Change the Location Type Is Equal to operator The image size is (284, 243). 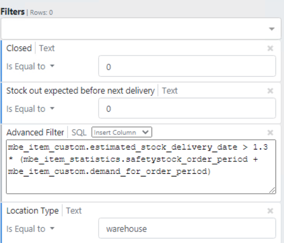[x=31, y=229]
